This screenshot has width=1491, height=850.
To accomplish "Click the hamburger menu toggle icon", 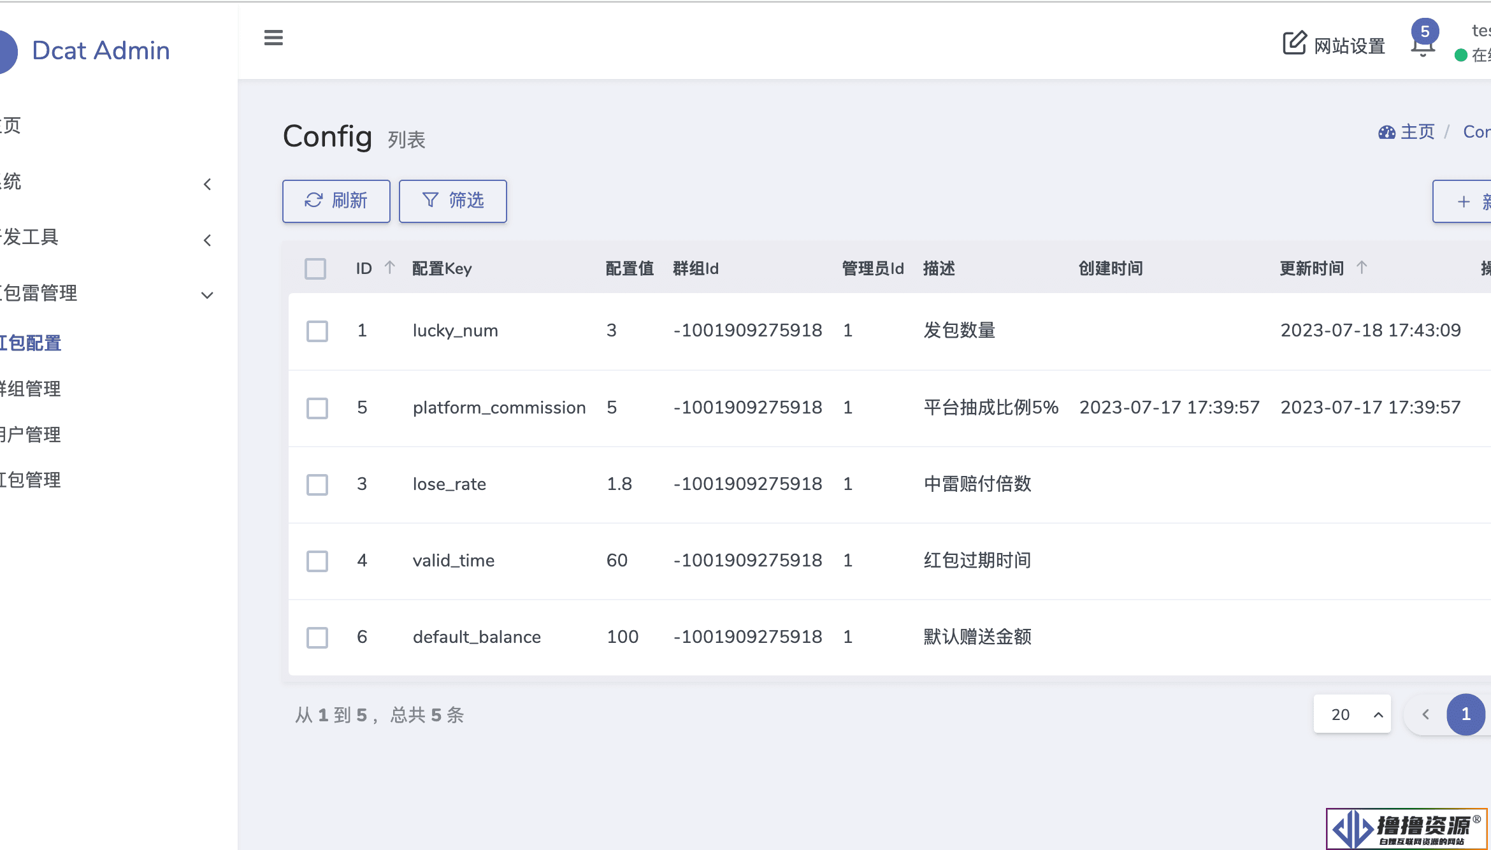I will [x=273, y=38].
